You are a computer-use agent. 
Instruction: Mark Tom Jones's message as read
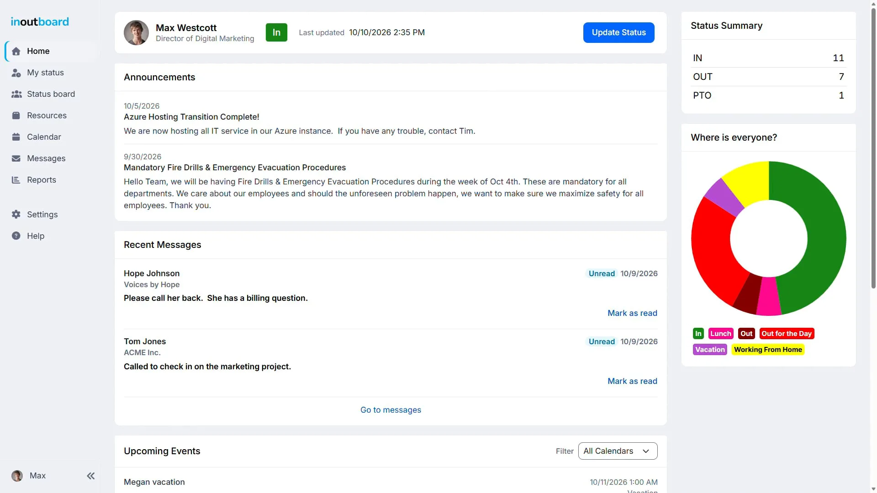point(632,381)
